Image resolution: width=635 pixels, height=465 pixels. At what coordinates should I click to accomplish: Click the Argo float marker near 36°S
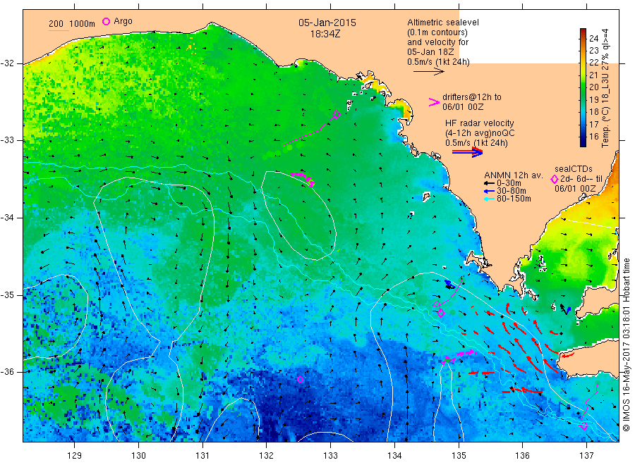(x=300, y=379)
